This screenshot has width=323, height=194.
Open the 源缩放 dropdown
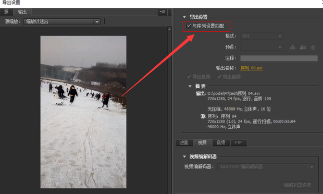(x=62, y=22)
